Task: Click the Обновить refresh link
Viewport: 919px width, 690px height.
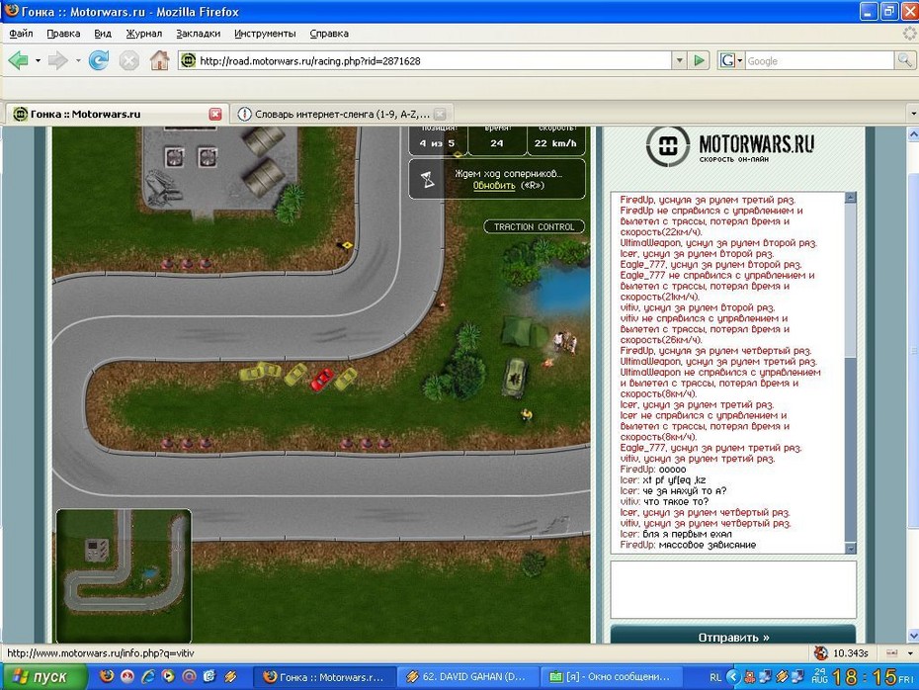Action: [493, 185]
